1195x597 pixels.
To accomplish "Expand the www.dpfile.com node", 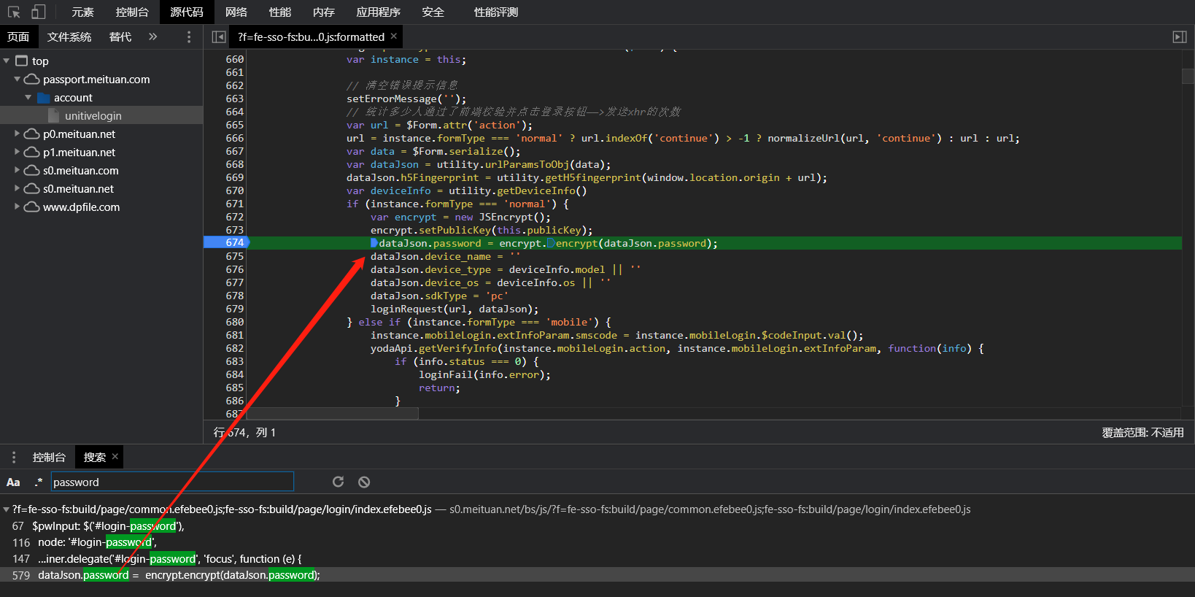I will 17,207.
